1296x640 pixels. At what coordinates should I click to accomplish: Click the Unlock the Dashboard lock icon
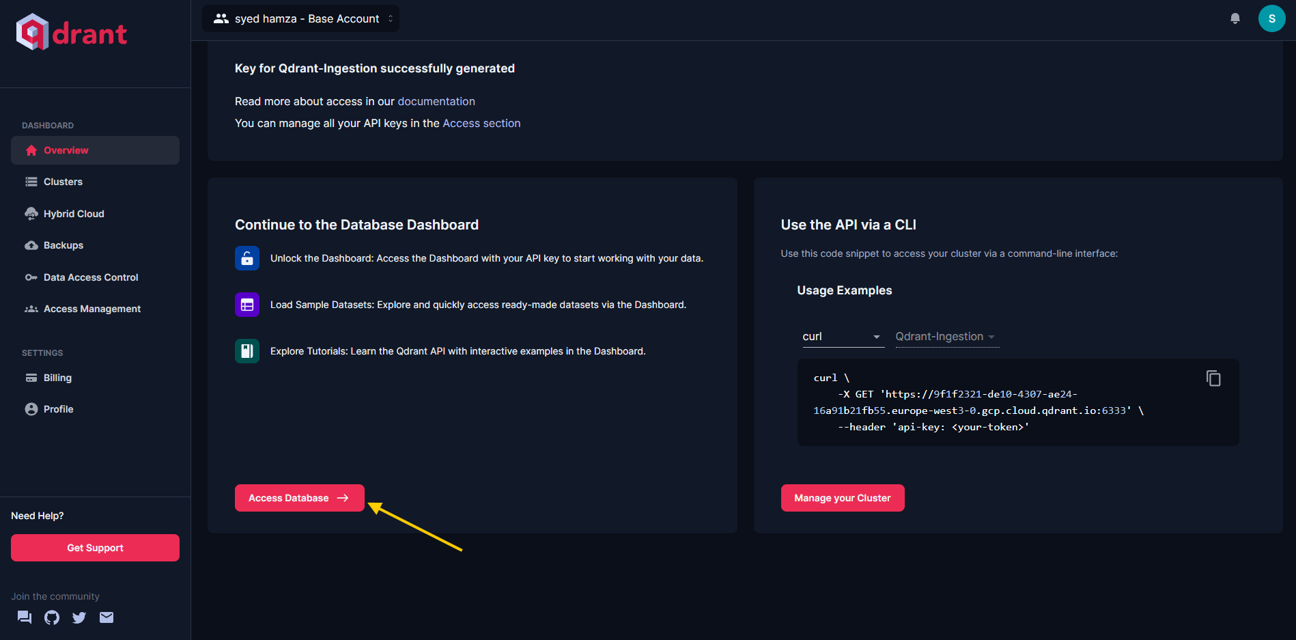click(x=246, y=258)
